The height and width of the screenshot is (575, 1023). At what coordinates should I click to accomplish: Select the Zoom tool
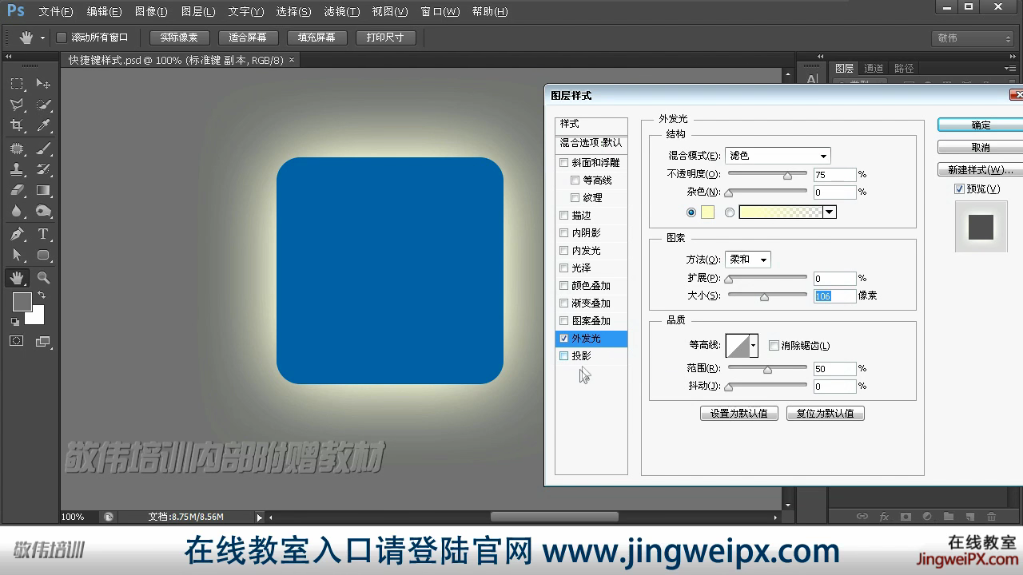click(43, 278)
